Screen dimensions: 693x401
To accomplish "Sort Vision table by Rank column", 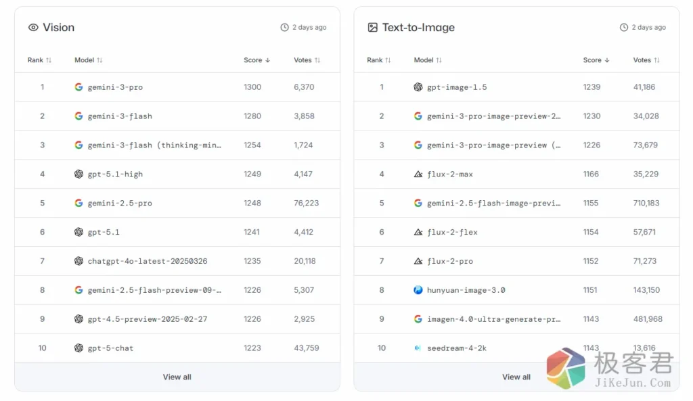I will click(39, 60).
